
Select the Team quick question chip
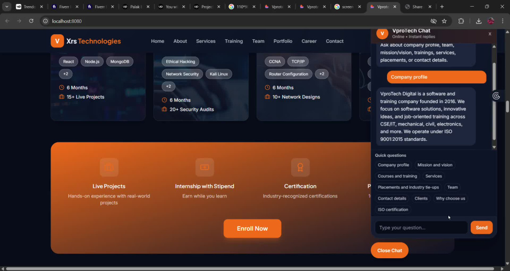tap(452, 187)
